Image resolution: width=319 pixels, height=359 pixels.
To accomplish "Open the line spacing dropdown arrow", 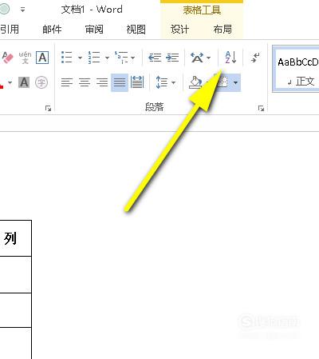I will coord(173,82).
